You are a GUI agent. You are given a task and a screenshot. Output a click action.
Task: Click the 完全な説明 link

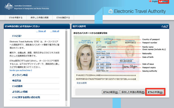(82, 83)
